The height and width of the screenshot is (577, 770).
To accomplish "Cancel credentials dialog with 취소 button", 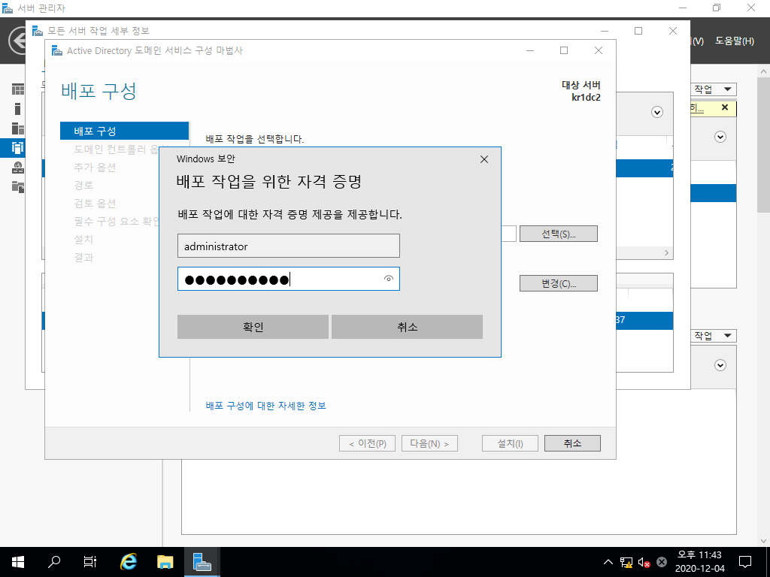I will click(x=407, y=327).
